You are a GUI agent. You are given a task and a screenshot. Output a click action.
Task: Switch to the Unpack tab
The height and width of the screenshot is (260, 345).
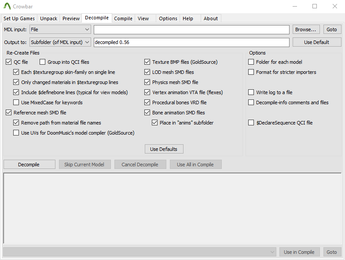(48, 18)
